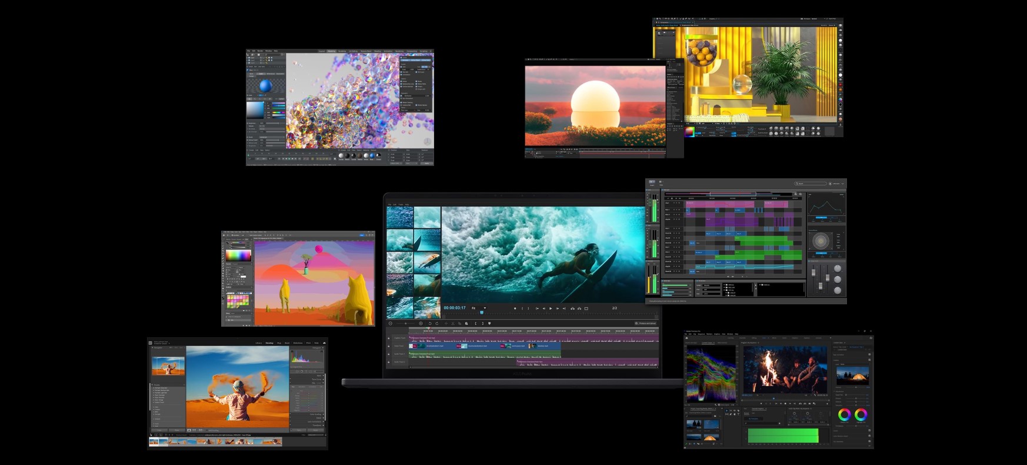
Task: Click the zoom-in plus icon on the timeline toolbar
Action: (421, 323)
